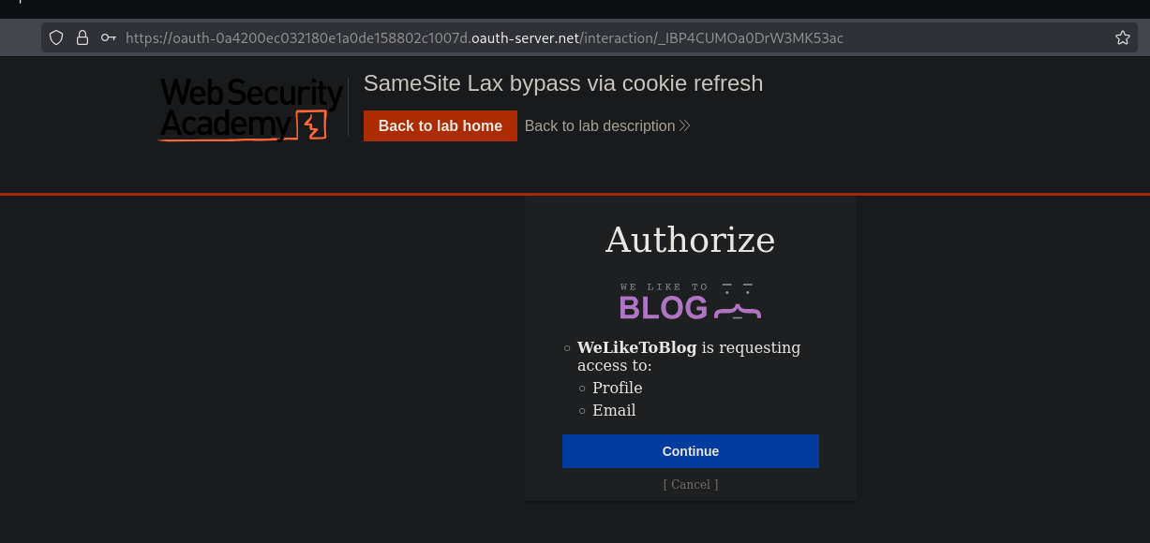The height and width of the screenshot is (543, 1150).
Task: Click the bold WeLikeToBlog app name
Action: 637,347
